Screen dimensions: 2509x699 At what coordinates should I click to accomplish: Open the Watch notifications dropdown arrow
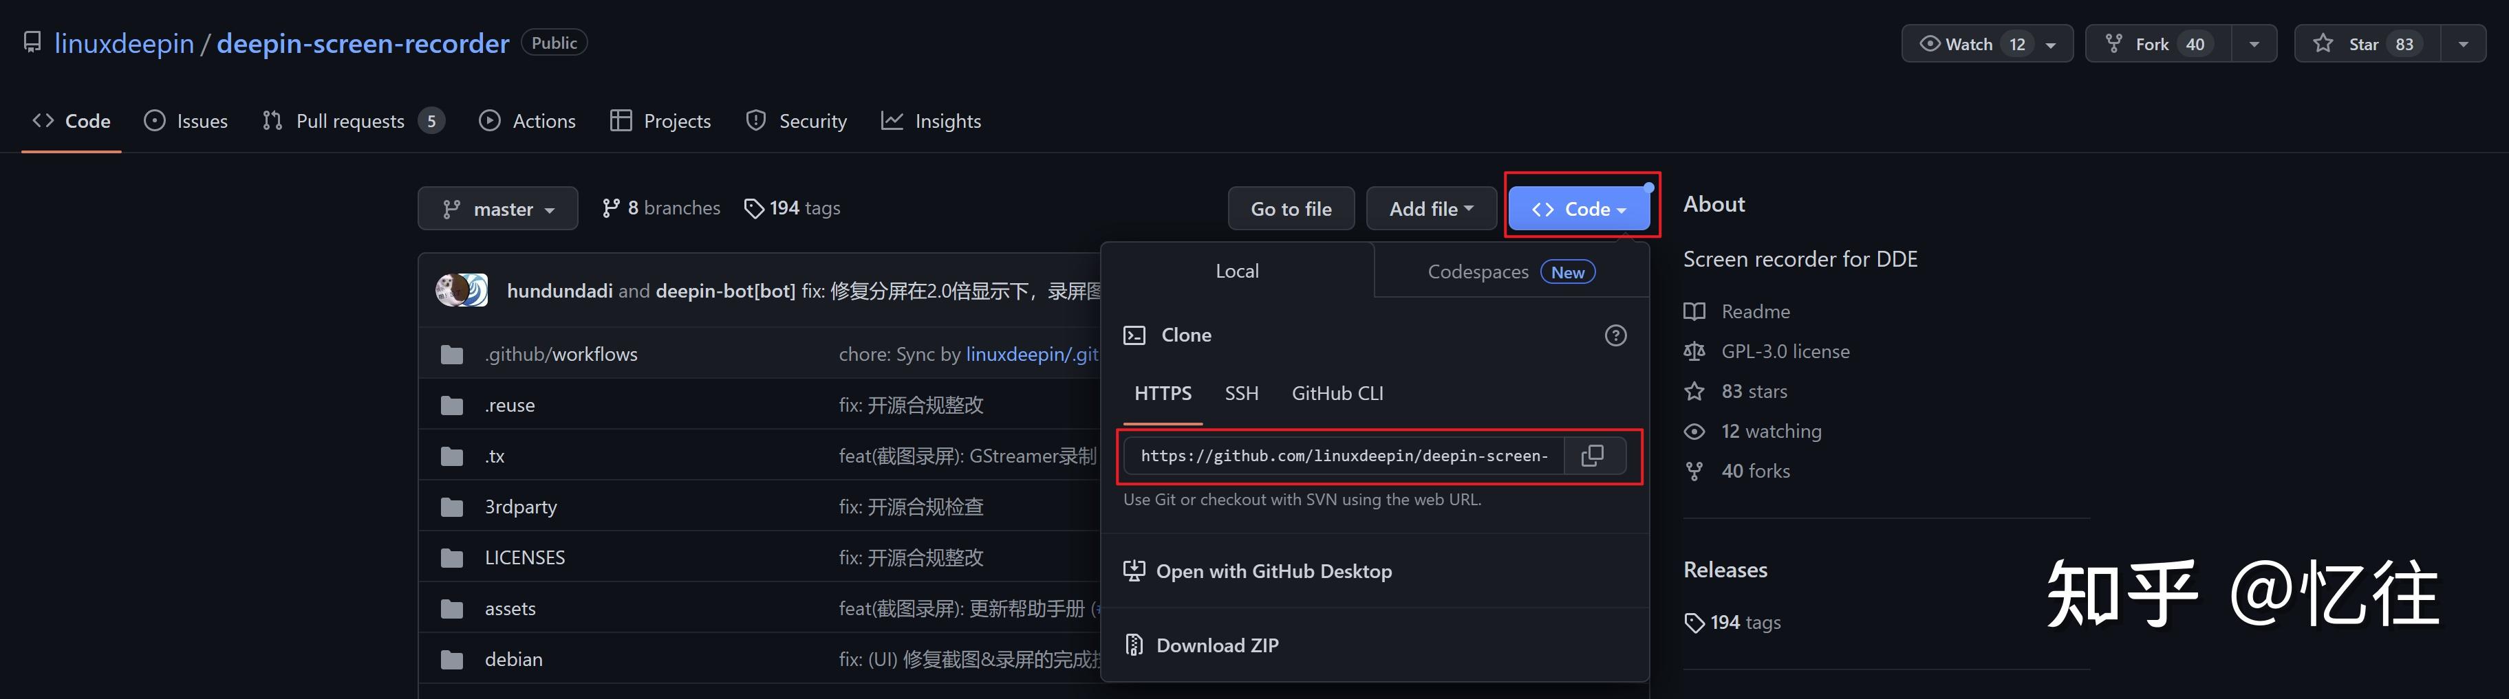pos(2052,45)
